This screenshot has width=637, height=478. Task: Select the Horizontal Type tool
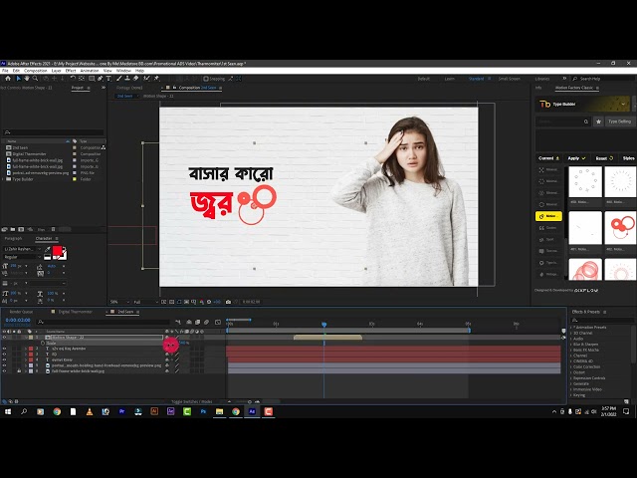point(108,79)
